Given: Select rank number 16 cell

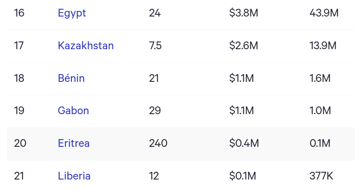Looking at the screenshot, I should 19,13.
